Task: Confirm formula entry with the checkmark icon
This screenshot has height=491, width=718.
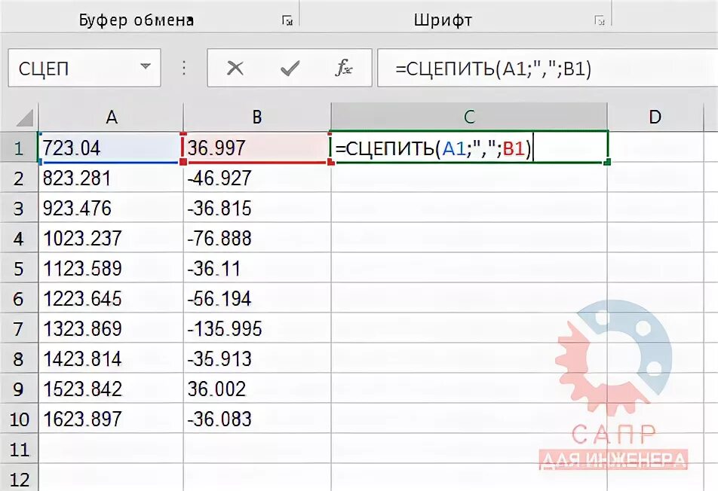Action: coord(289,67)
